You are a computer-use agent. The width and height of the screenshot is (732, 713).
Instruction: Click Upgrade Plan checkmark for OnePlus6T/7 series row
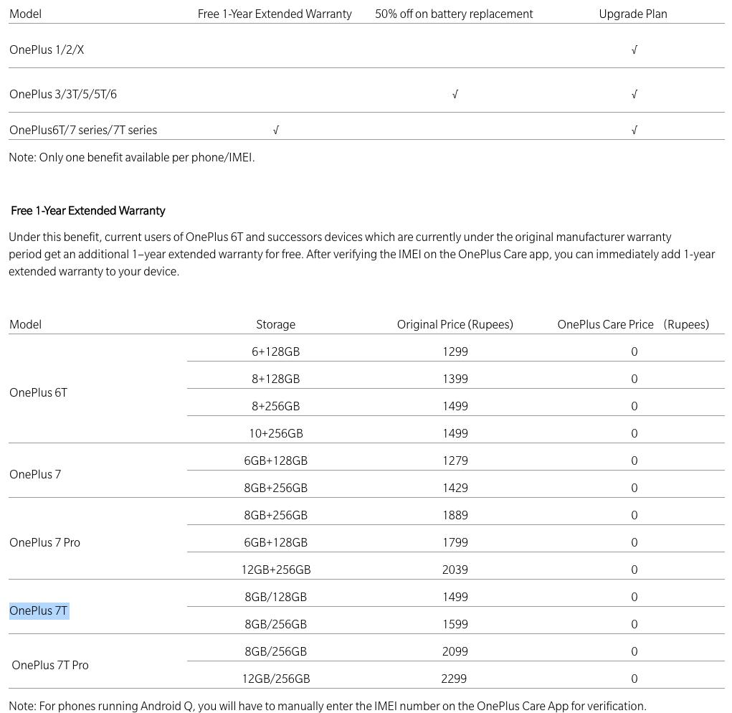pyautogui.click(x=634, y=131)
